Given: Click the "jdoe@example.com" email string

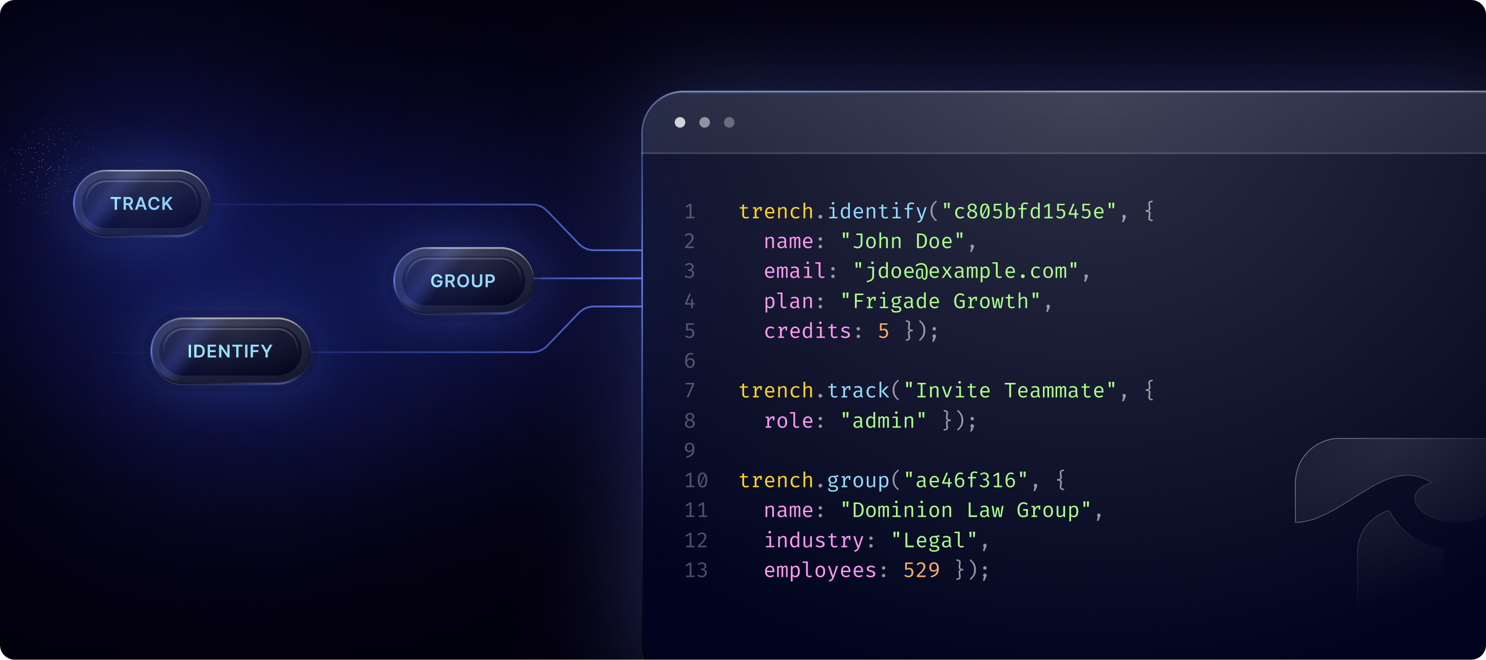Looking at the screenshot, I should pos(965,271).
